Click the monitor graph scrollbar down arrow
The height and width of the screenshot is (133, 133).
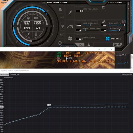(x=132, y=68)
